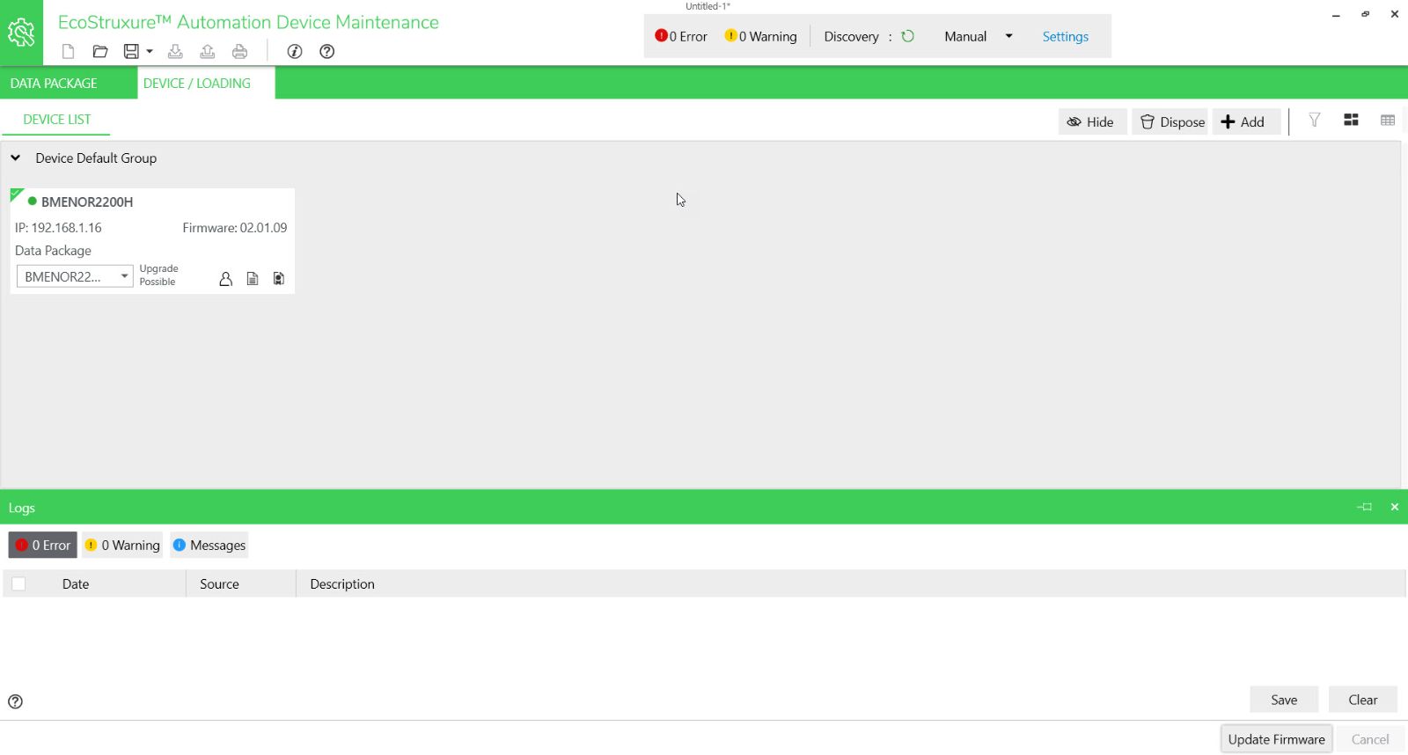Click the Firmware: 02.01.09 text
1408x755 pixels.
(235, 227)
